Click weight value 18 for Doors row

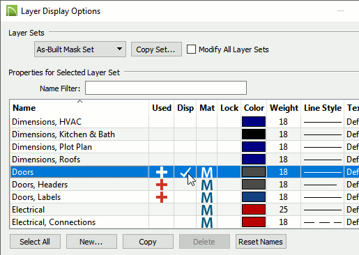pos(283,172)
